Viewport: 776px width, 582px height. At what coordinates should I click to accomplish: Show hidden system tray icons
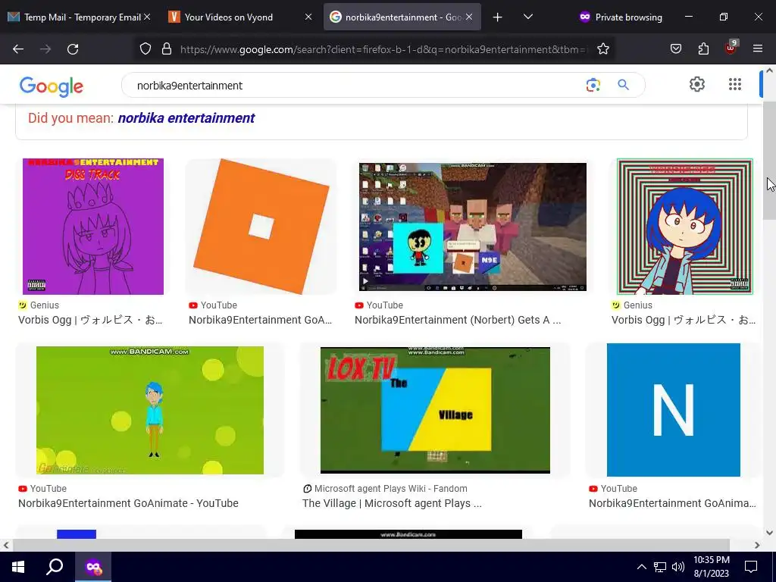coord(641,567)
